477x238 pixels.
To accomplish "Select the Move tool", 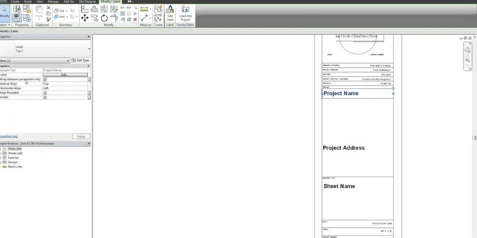I will coord(84,18).
